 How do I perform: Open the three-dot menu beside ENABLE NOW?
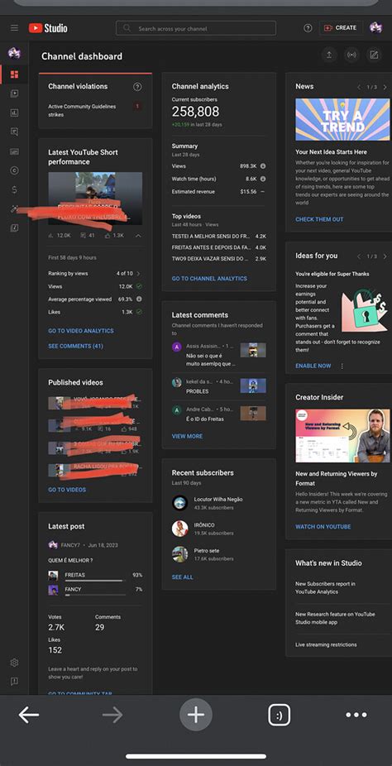pos(342,366)
